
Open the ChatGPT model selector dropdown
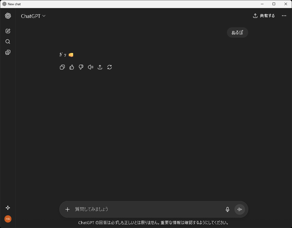(x=33, y=16)
